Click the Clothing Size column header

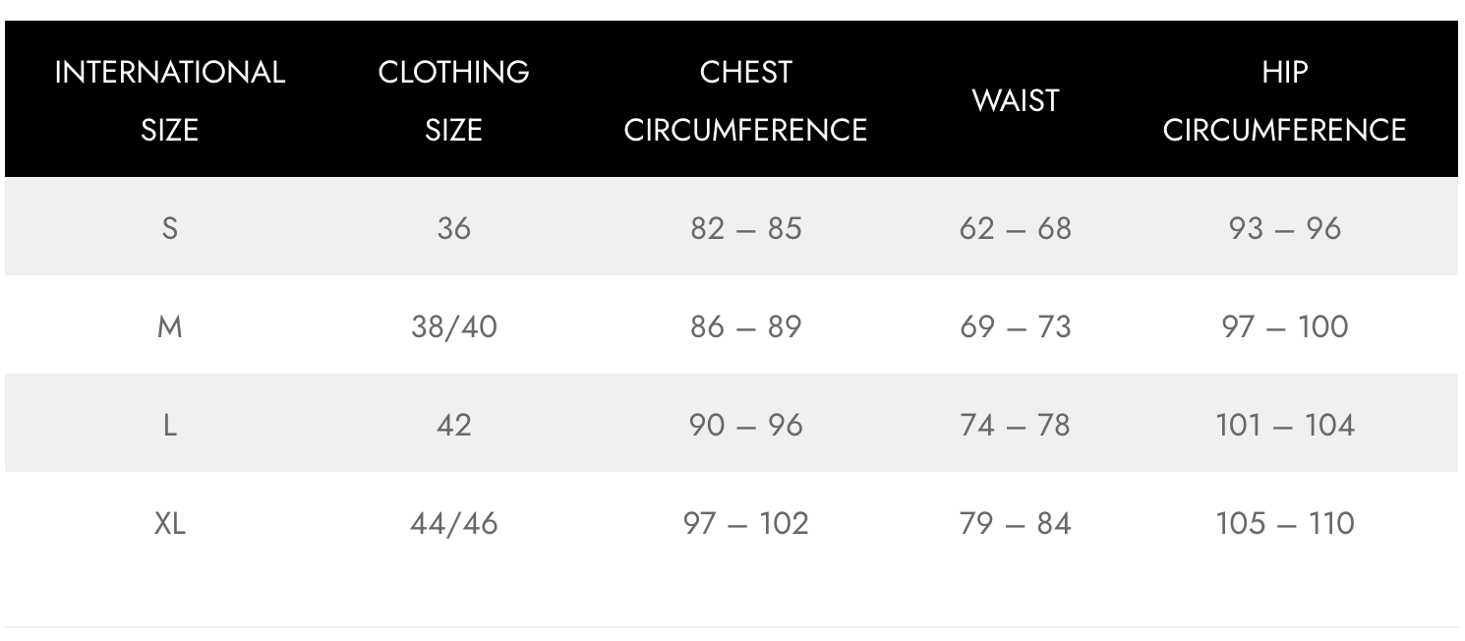coord(453,100)
